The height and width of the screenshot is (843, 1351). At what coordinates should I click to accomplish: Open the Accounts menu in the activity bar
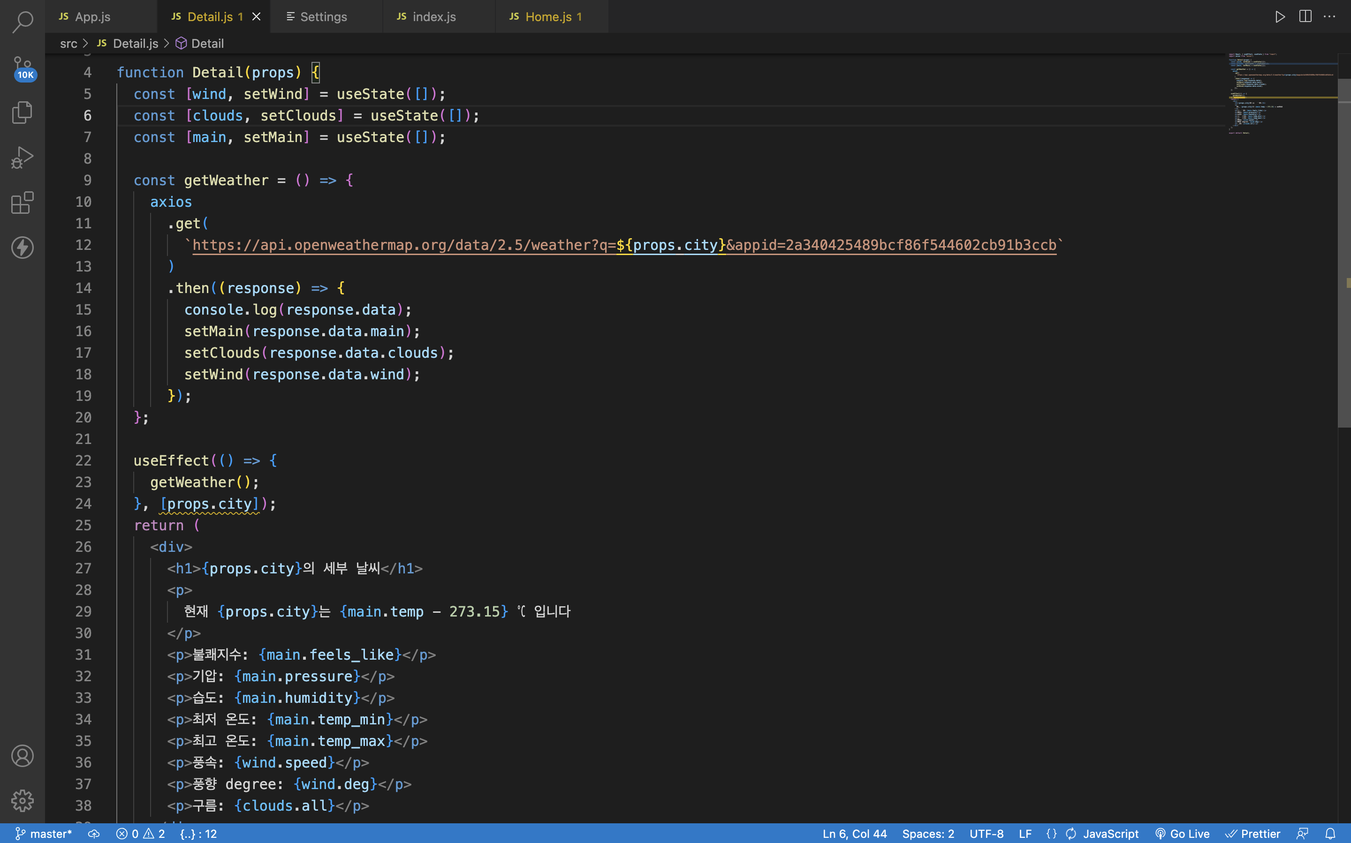(x=23, y=756)
